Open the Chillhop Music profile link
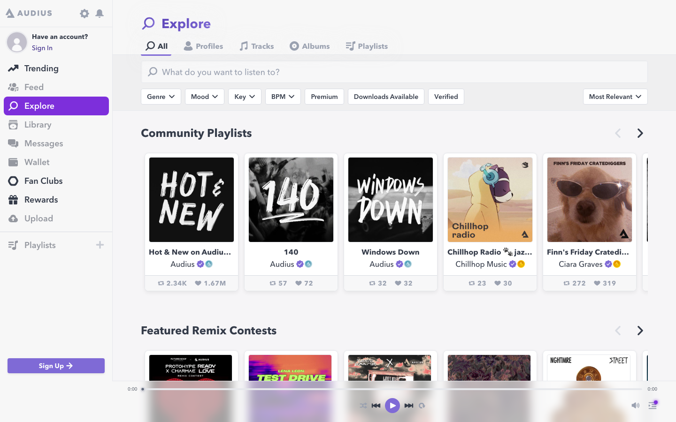676x422 pixels. tap(481, 264)
